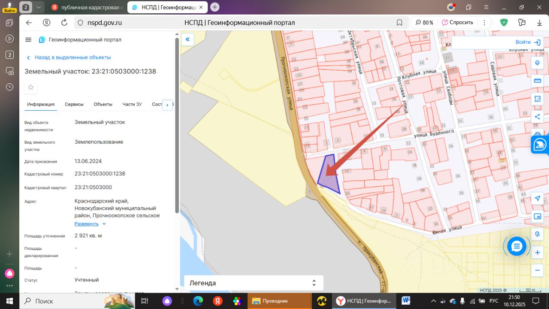Switch to the Сервисы tab
The width and height of the screenshot is (549, 309).
point(74,104)
